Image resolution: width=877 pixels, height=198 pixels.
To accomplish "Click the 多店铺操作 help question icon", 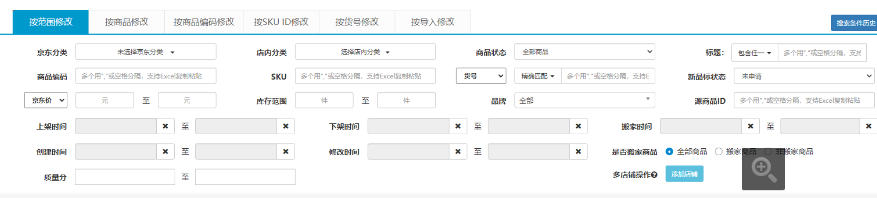I will pyautogui.click(x=654, y=175).
